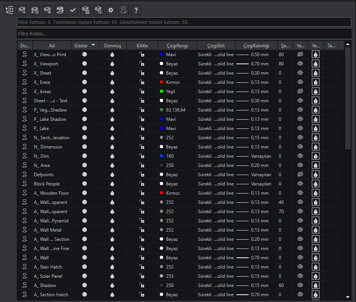This screenshot has height=302, width=356.
Task: Open line style dropdown for X_ Viewport
Action: pyautogui.click(x=216, y=64)
